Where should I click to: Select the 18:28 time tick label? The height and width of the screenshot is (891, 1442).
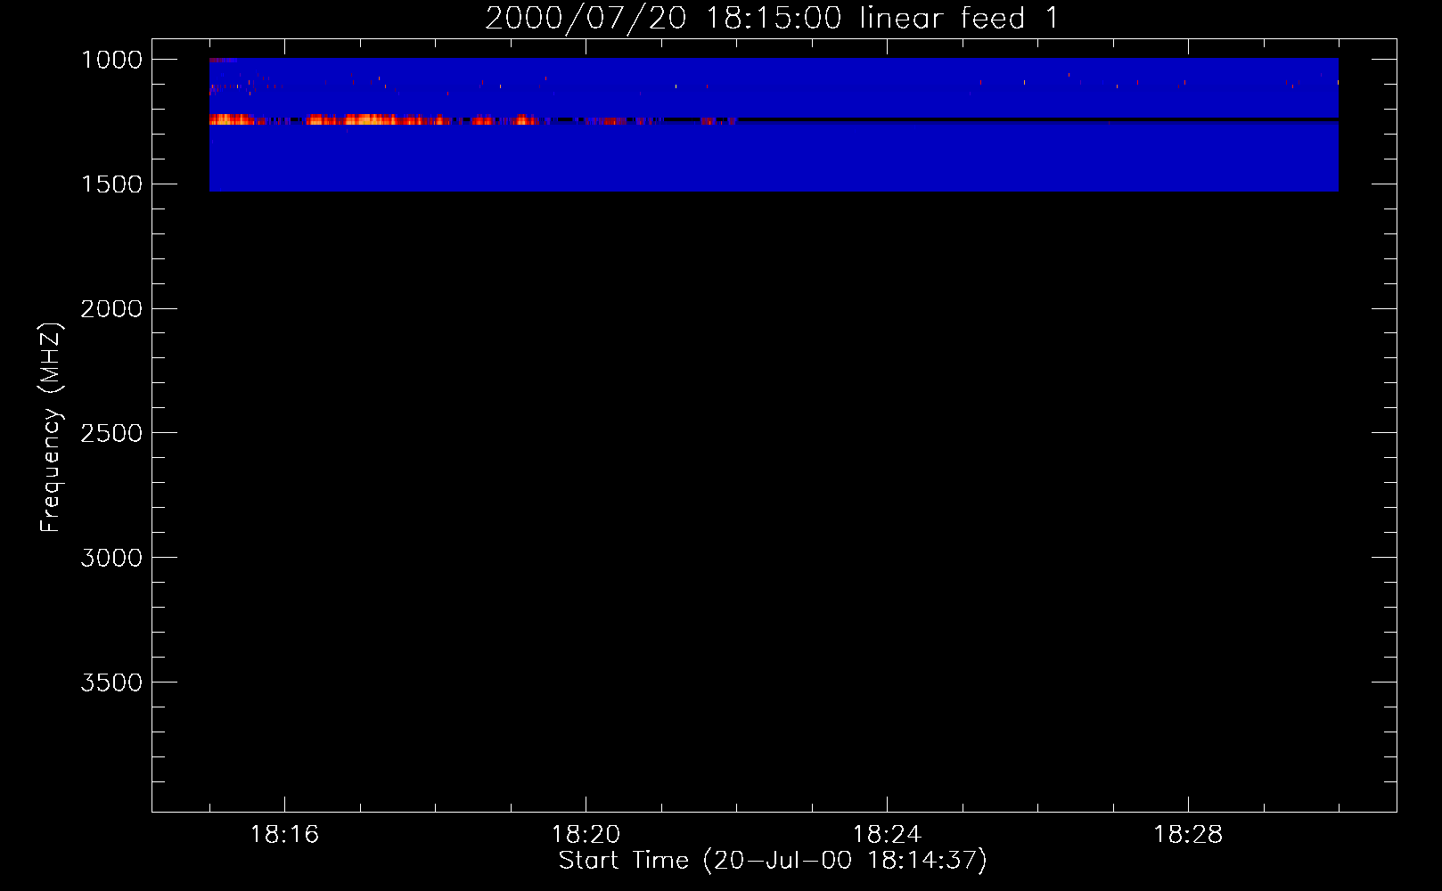1188,835
